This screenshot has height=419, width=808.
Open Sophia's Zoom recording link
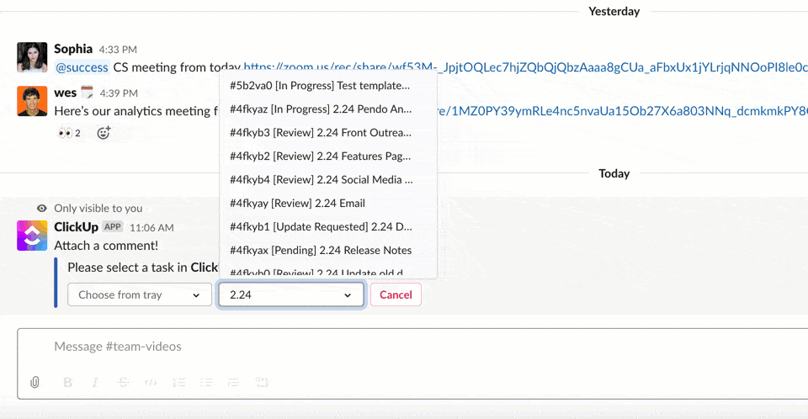[522, 67]
